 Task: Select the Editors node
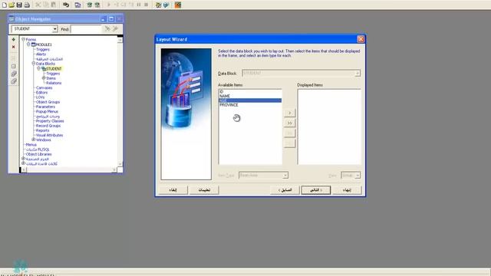pyautogui.click(x=41, y=93)
